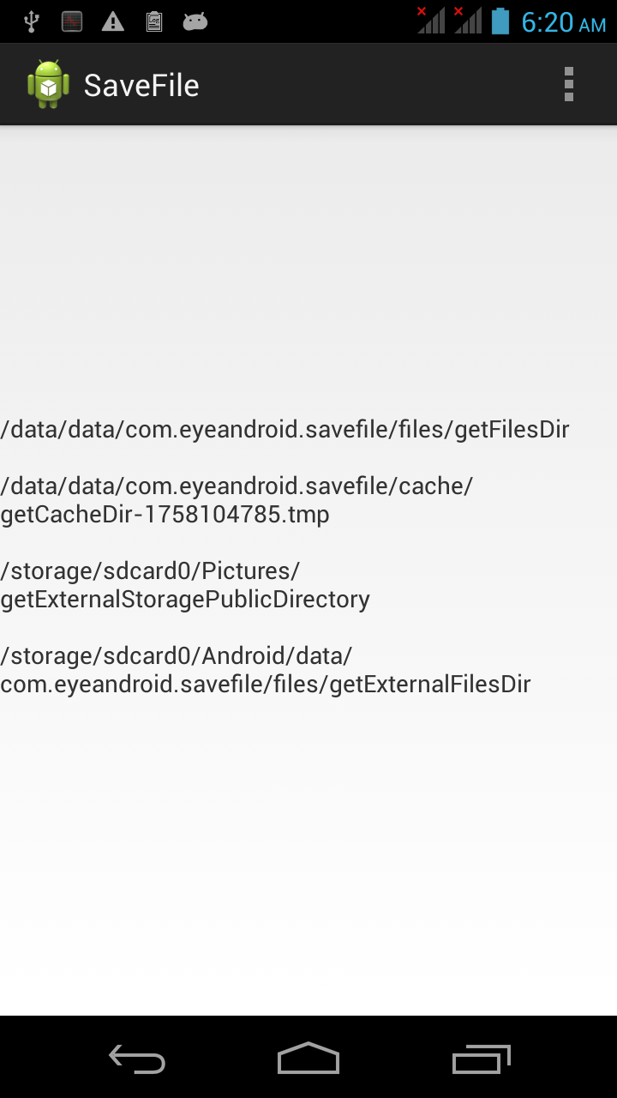
Task: Tap the 6:20 AM clock
Action: click(564, 22)
